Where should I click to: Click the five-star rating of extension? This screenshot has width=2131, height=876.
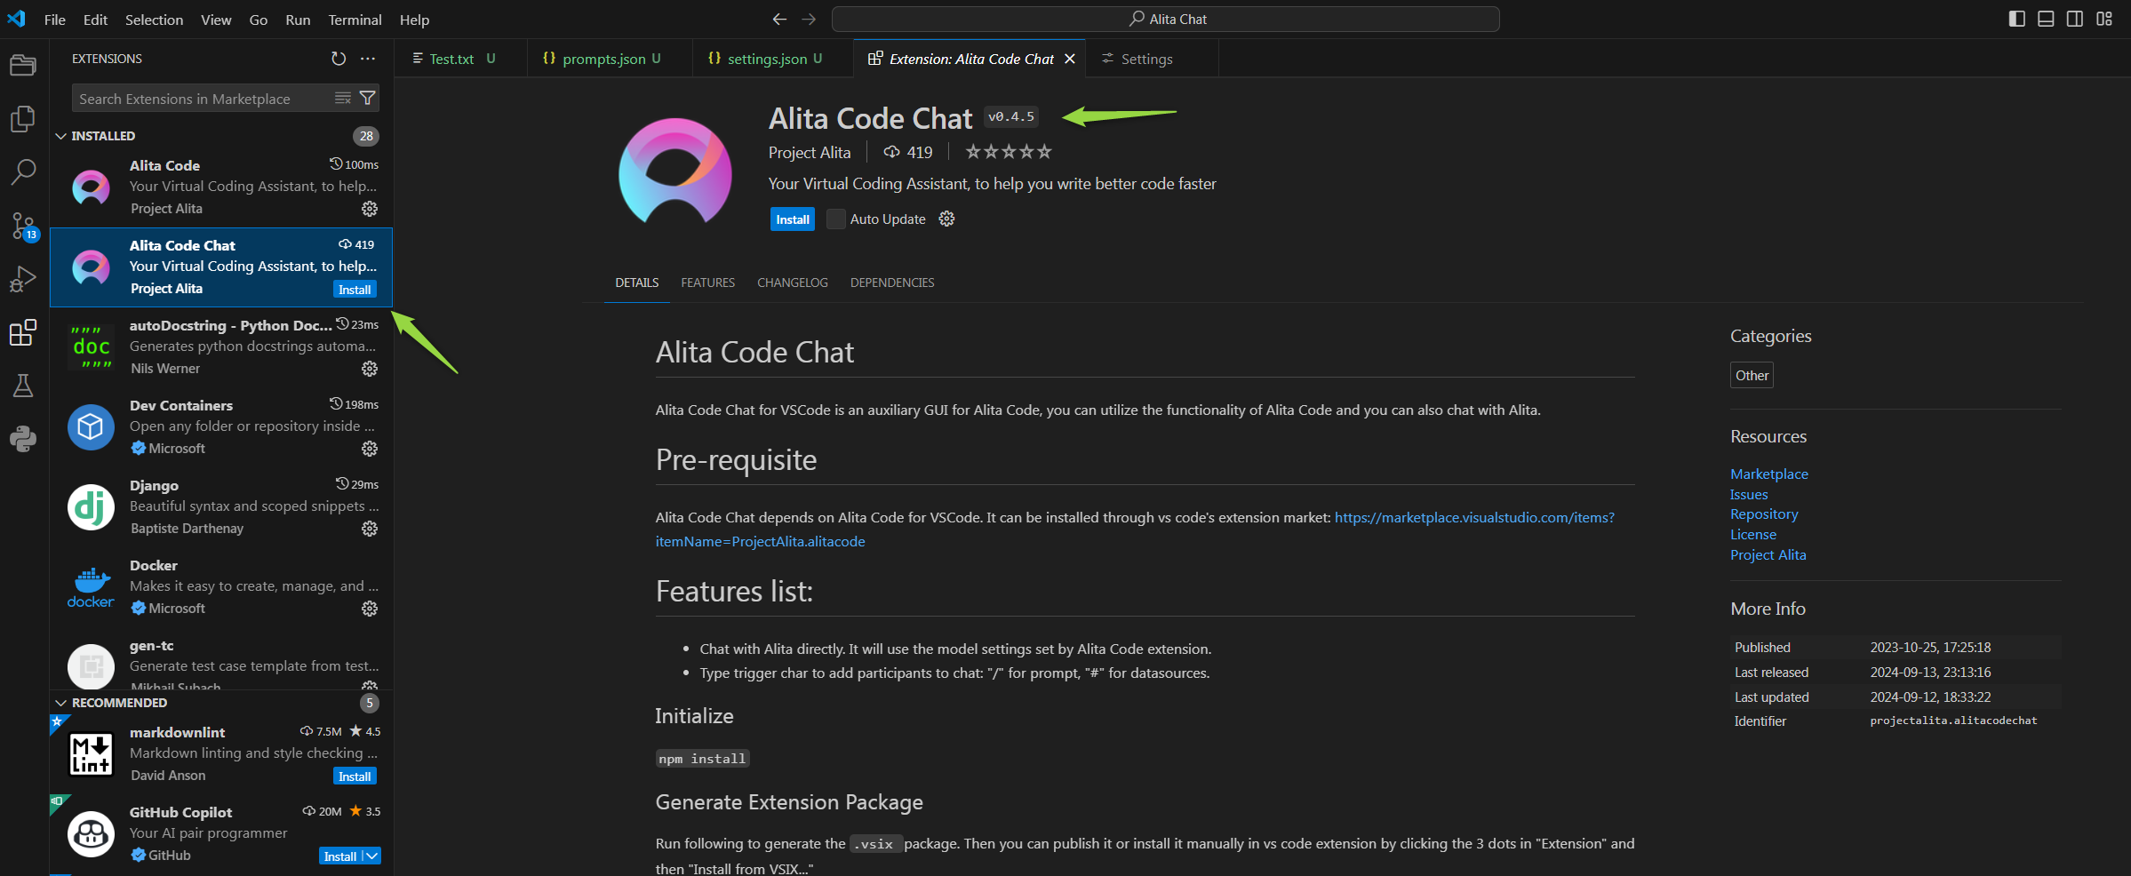tap(1009, 152)
